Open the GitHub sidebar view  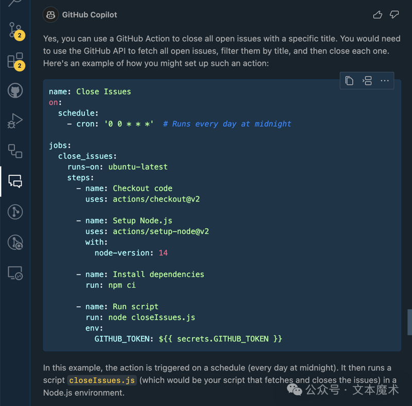[x=15, y=90]
